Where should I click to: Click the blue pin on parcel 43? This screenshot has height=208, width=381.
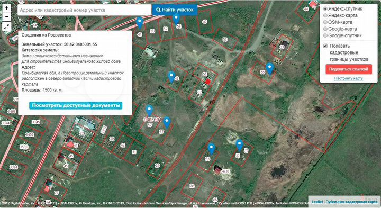pyautogui.click(x=171, y=77)
